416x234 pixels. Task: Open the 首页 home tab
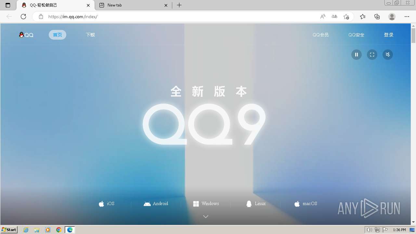pos(58,35)
